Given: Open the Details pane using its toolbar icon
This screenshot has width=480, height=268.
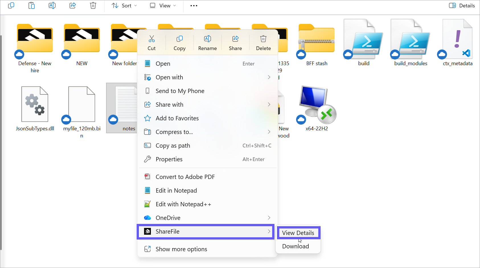Looking at the screenshot, I should tap(461, 5).
